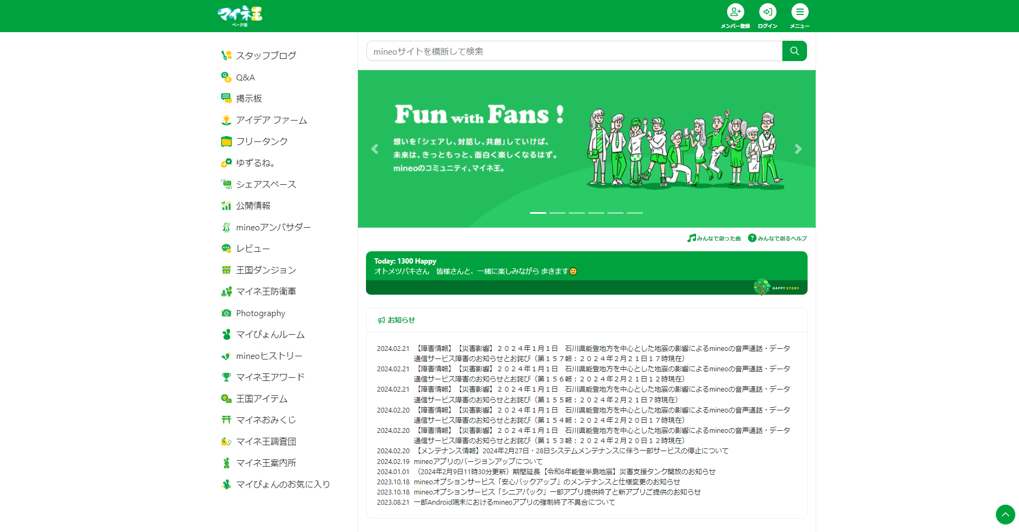Click the マイネおみくじ torii icon

(x=226, y=420)
